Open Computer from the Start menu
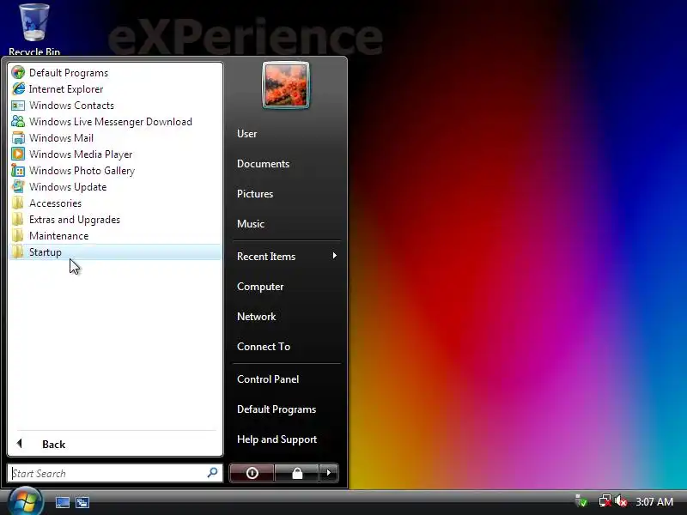 tap(260, 287)
